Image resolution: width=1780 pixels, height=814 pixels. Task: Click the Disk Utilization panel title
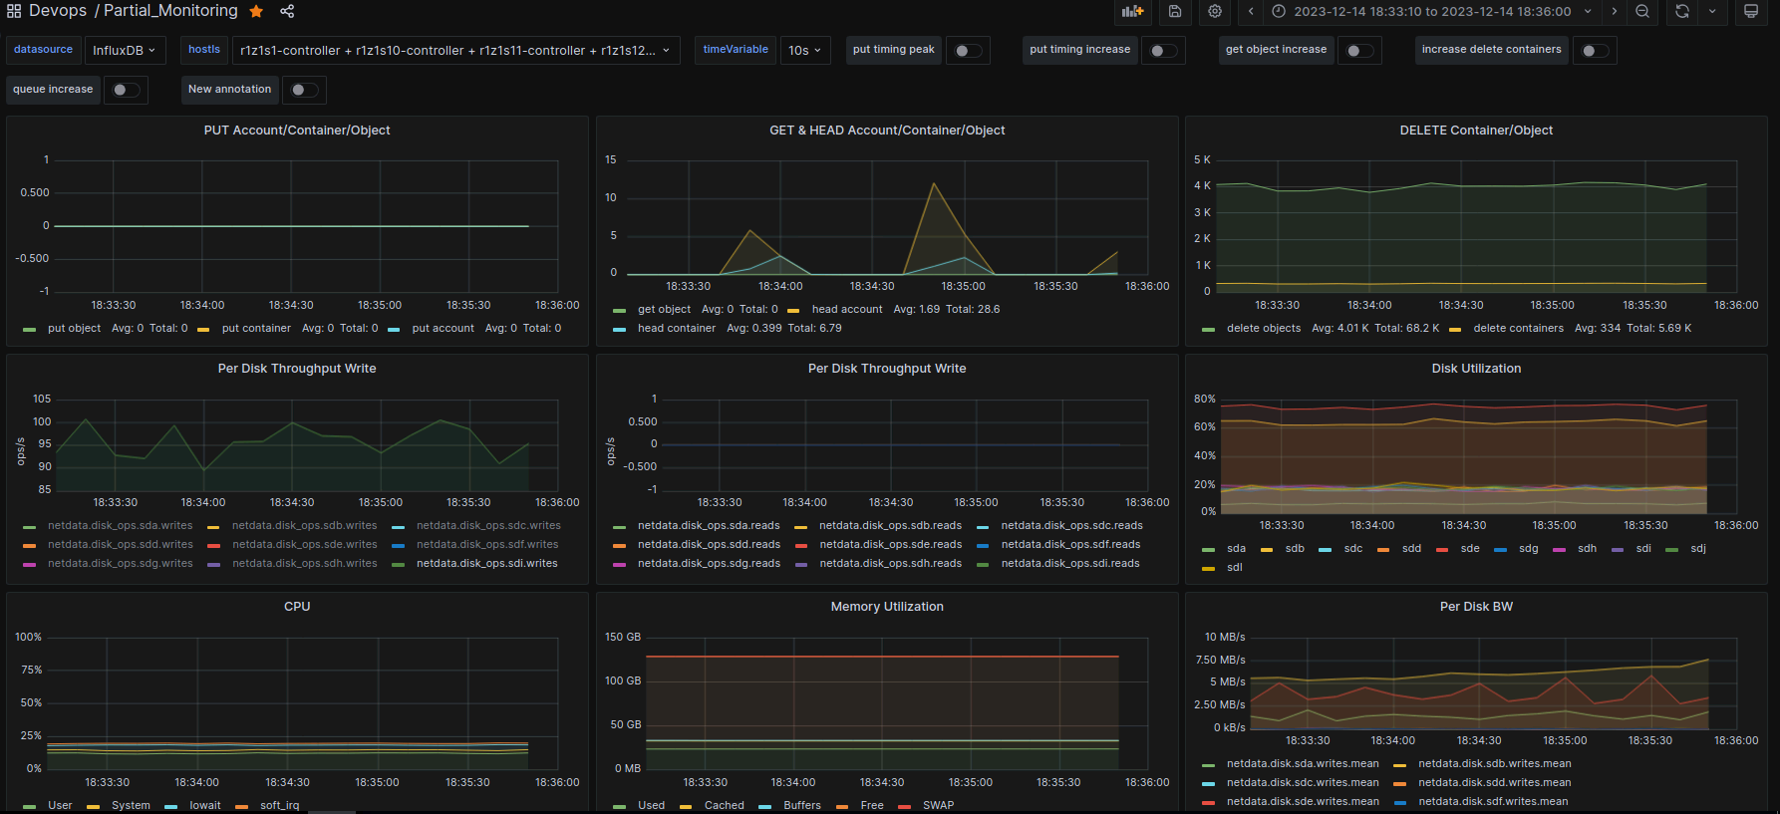[1476, 368]
